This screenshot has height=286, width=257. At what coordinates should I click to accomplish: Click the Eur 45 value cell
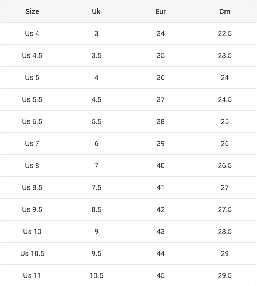160,275
